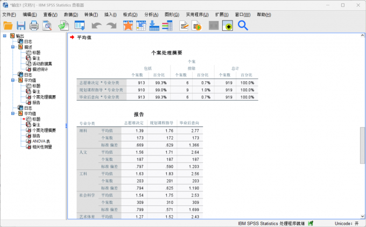Collapse the first 平均值 outline node
Screen dimensions: 366x227
(12, 80)
